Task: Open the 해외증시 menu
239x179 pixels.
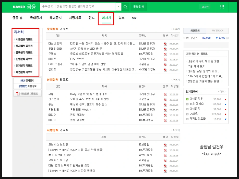Action: click(x=55, y=18)
